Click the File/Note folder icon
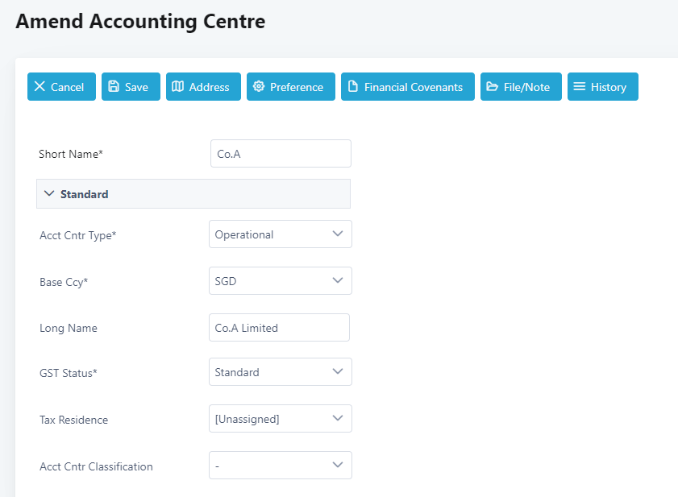Viewport: 678px width, 497px height. (493, 87)
